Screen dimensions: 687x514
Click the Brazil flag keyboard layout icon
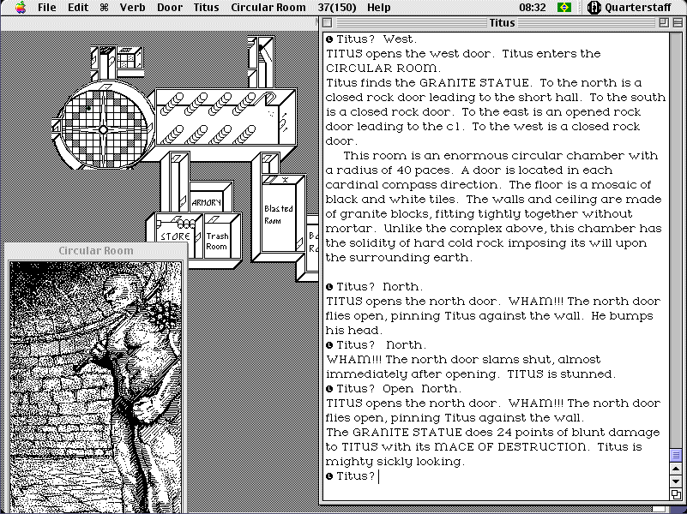click(563, 8)
